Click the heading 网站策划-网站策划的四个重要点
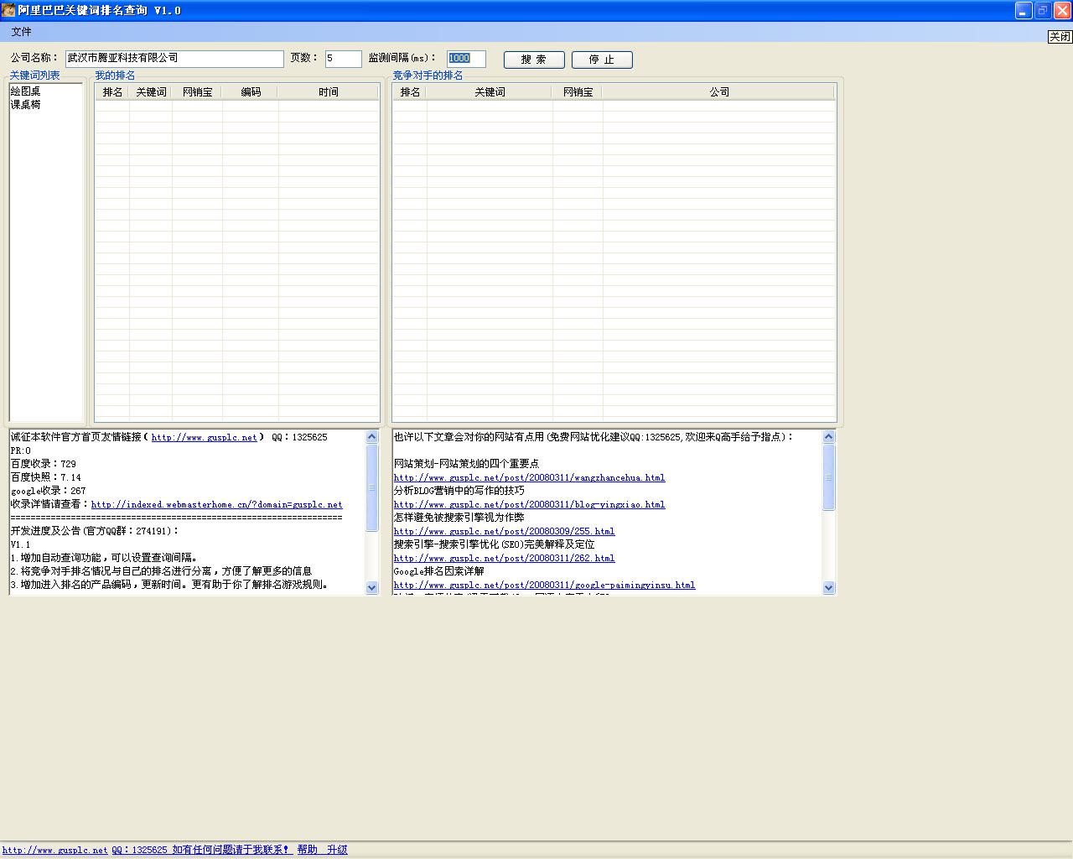 point(467,464)
